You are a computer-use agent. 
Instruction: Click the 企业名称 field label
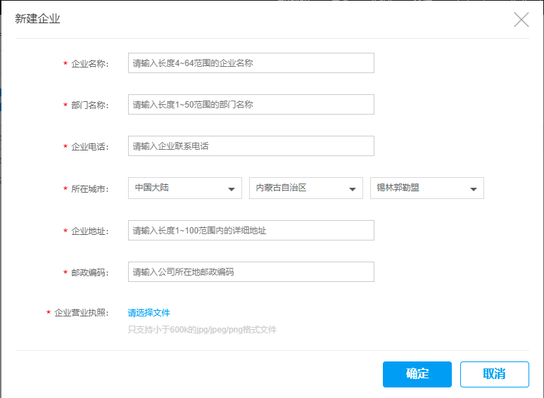pyautogui.click(x=89, y=64)
